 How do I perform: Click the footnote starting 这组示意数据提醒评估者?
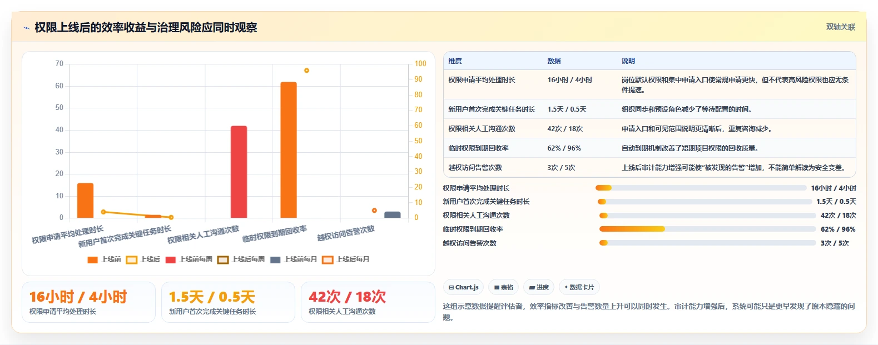point(649,312)
